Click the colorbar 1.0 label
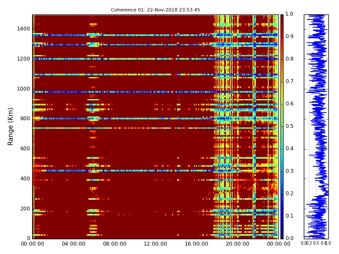Viewport: 339px width, 254px height. click(289, 14)
